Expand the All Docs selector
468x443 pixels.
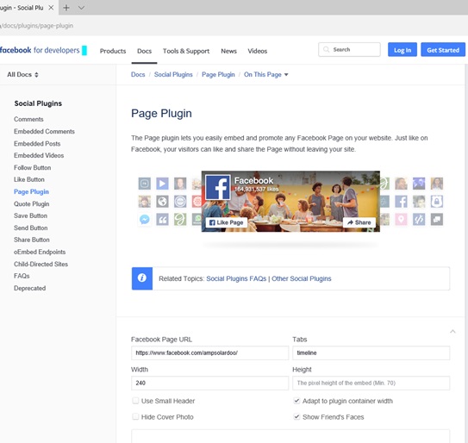pos(22,75)
